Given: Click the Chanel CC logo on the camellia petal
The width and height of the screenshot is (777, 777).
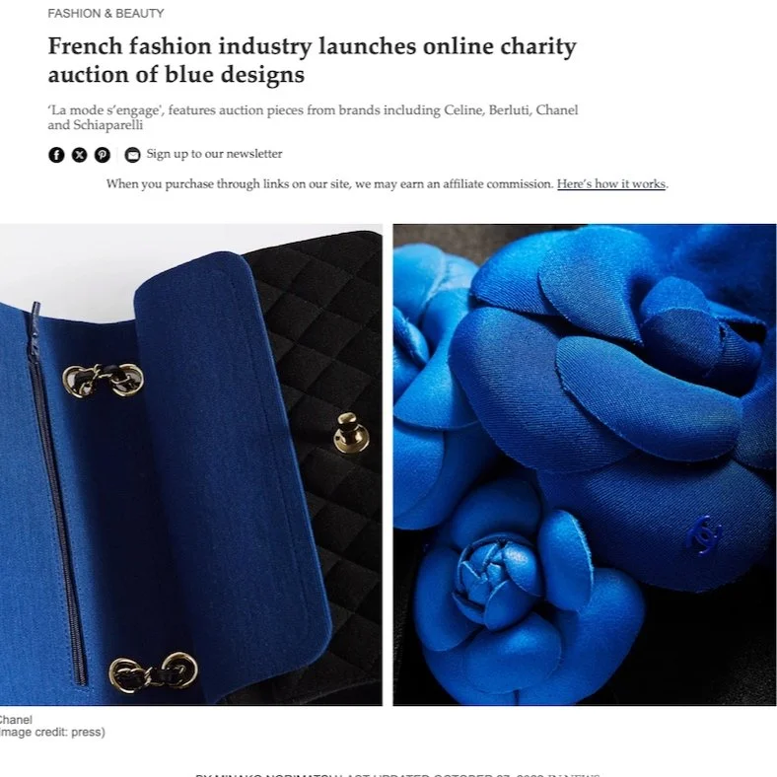Looking at the screenshot, I should 705,535.
